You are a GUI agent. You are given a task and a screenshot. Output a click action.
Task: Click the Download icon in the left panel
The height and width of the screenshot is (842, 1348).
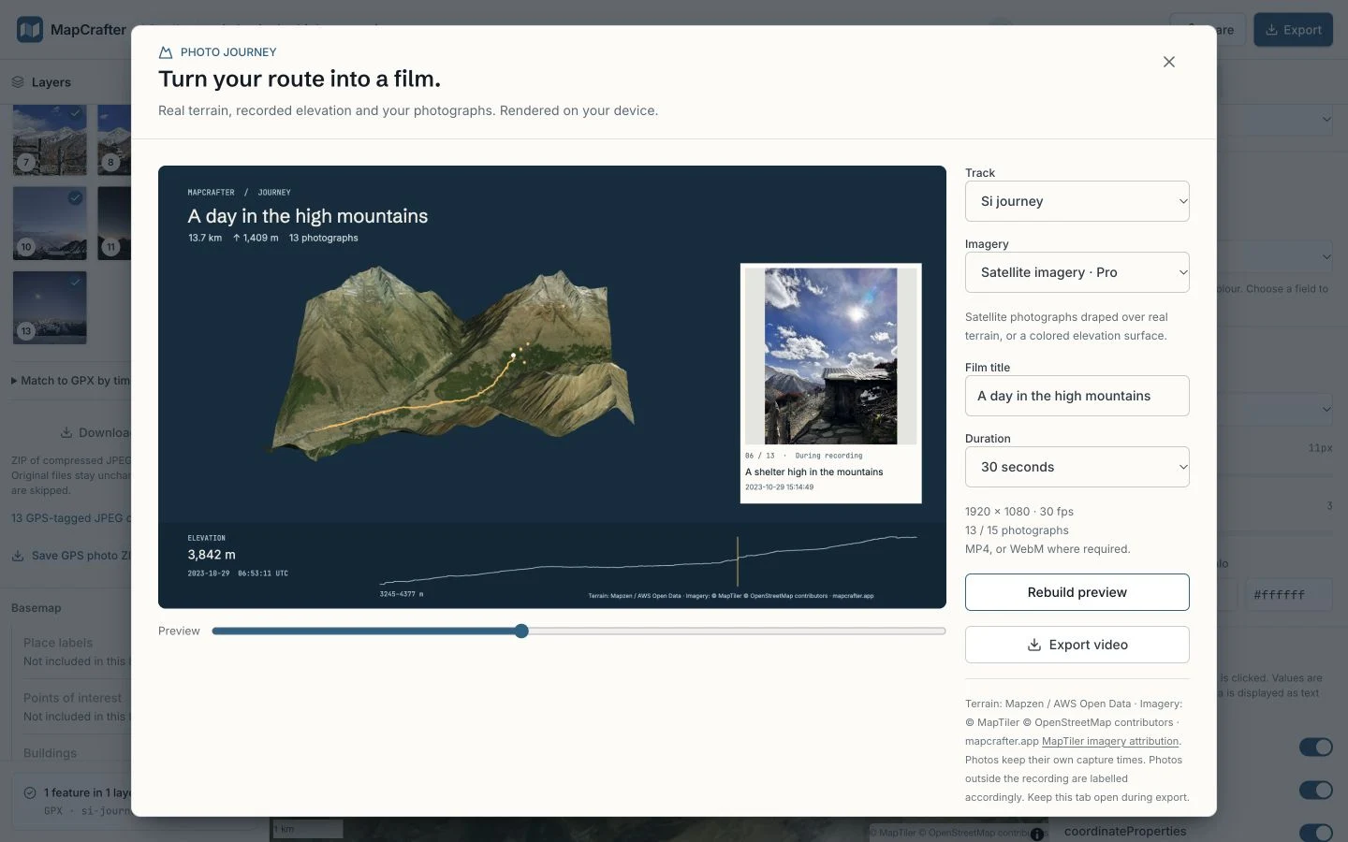[66, 432]
